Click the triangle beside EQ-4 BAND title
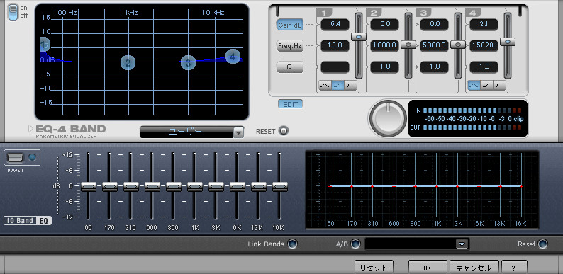The width and height of the screenshot is (563, 274). pyautogui.click(x=30, y=128)
